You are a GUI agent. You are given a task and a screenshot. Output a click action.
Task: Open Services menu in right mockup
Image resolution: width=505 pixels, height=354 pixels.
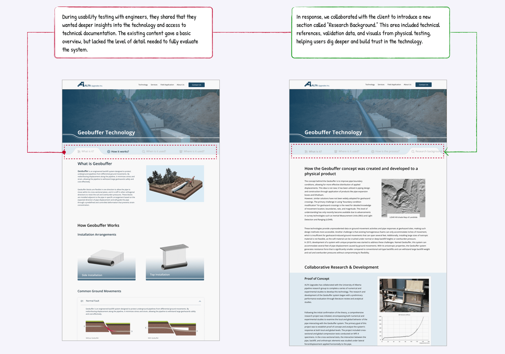tap(381, 84)
